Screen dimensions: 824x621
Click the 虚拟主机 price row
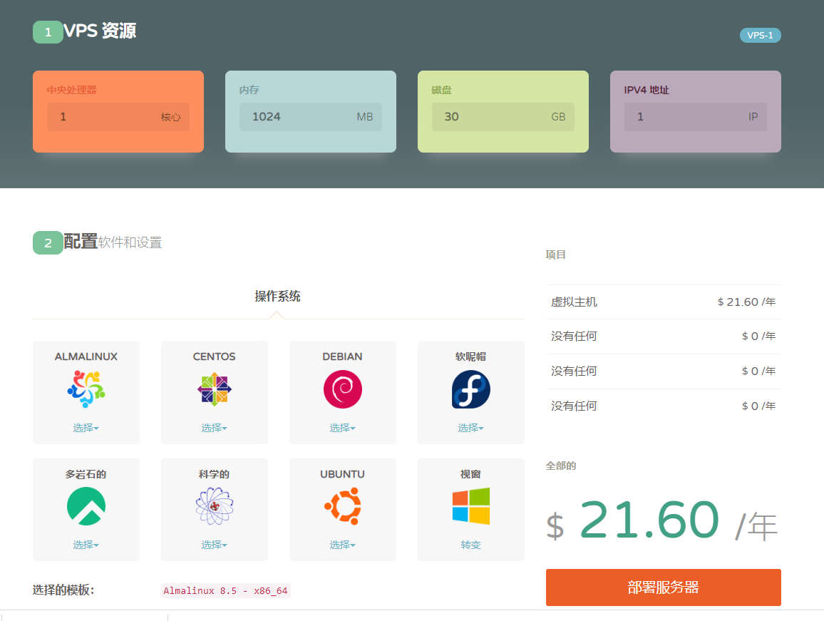(663, 302)
